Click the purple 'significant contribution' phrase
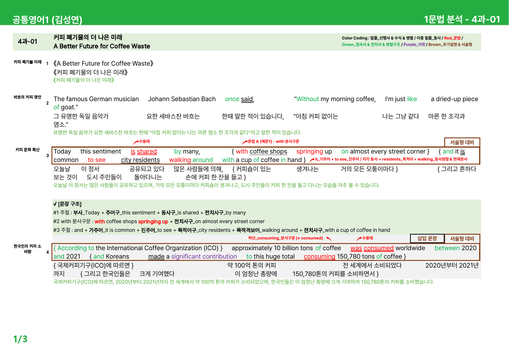509x360 pixels. point(204,257)
